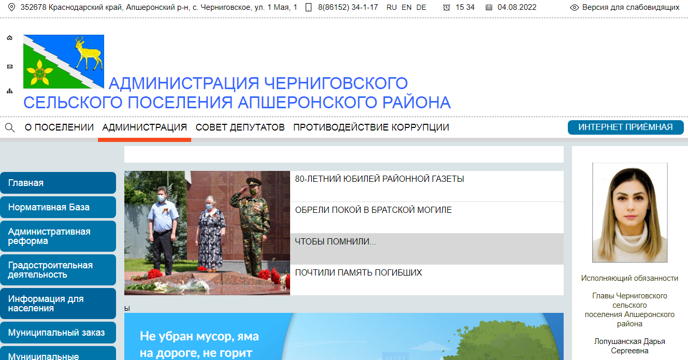Click the memorial ceremony news photo
This screenshot has height=360, width=688.
click(207, 233)
